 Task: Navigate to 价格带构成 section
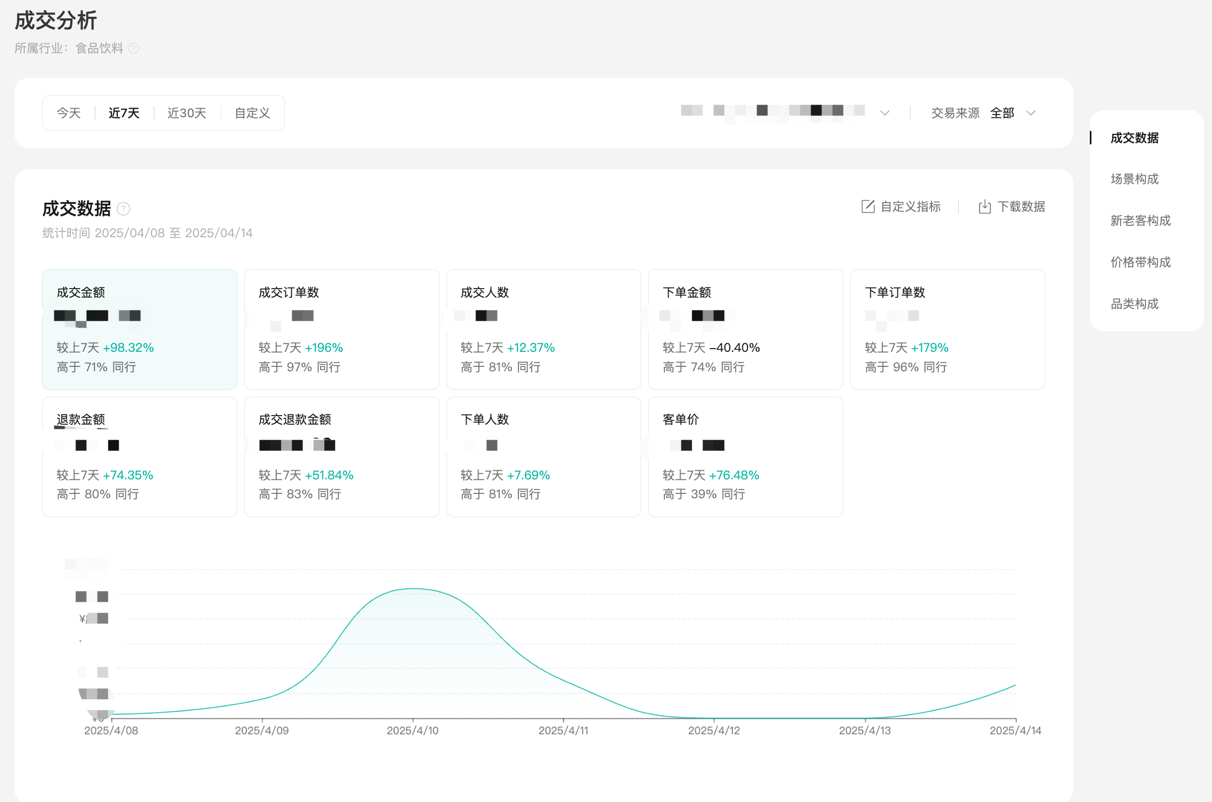coord(1140,262)
